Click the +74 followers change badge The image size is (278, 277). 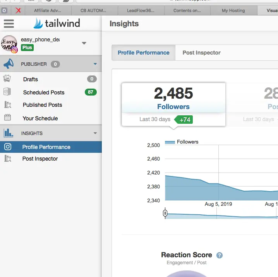184,120
